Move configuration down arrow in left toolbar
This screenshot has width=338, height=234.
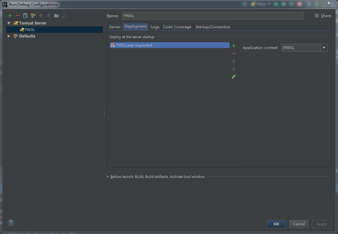(x=49, y=15)
